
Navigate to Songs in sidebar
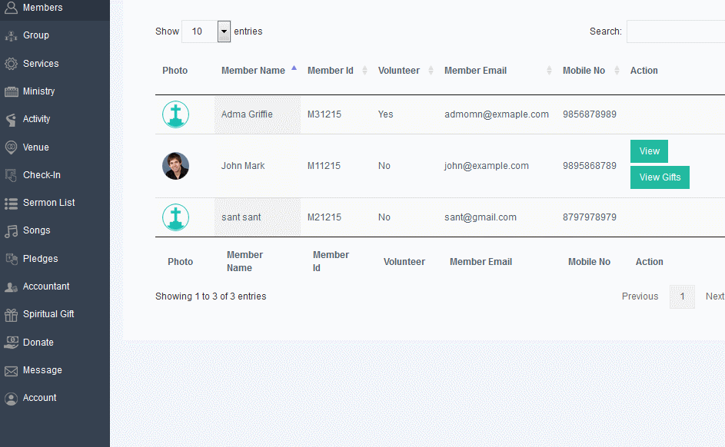(x=37, y=230)
